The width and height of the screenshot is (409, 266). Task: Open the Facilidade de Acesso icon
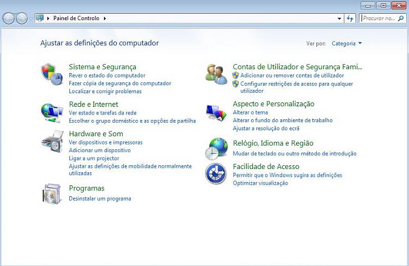(215, 174)
